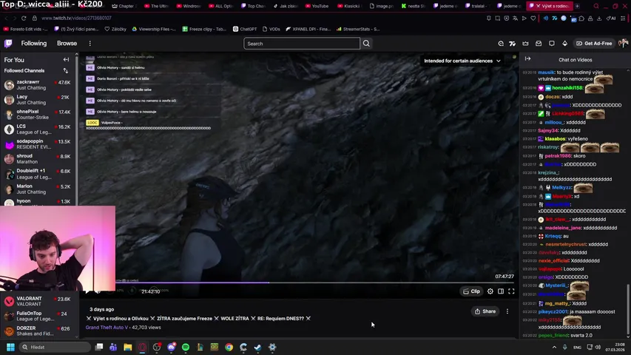
Task: Open DORZER channel in sidebar
Action: (38, 331)
